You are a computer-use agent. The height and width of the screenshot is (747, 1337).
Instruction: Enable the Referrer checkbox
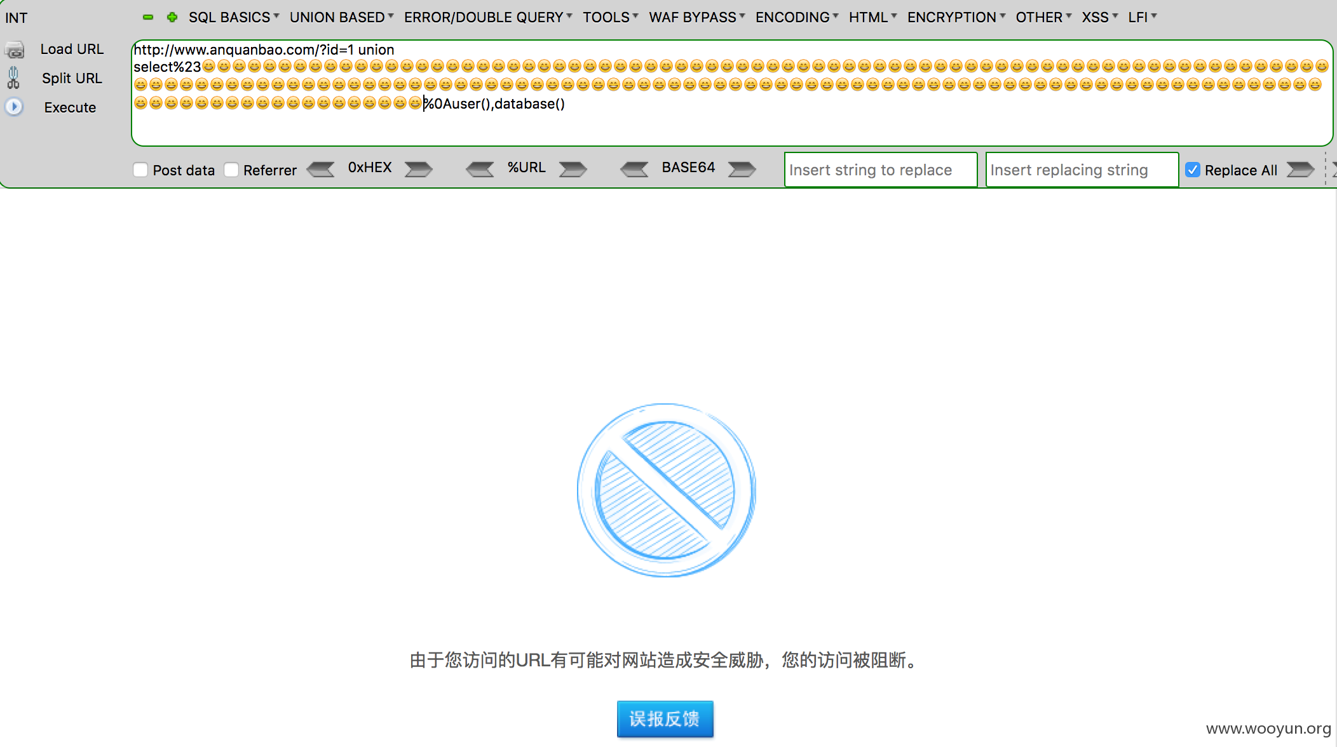click(231, 170)
